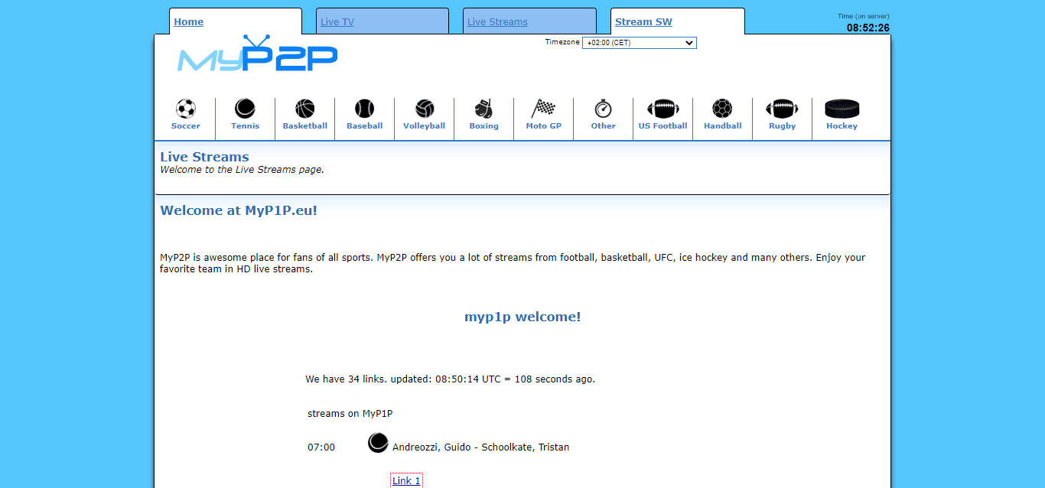Click the Rugby ball icon
Screen dimensions: 1045x488
coord(782,109)
